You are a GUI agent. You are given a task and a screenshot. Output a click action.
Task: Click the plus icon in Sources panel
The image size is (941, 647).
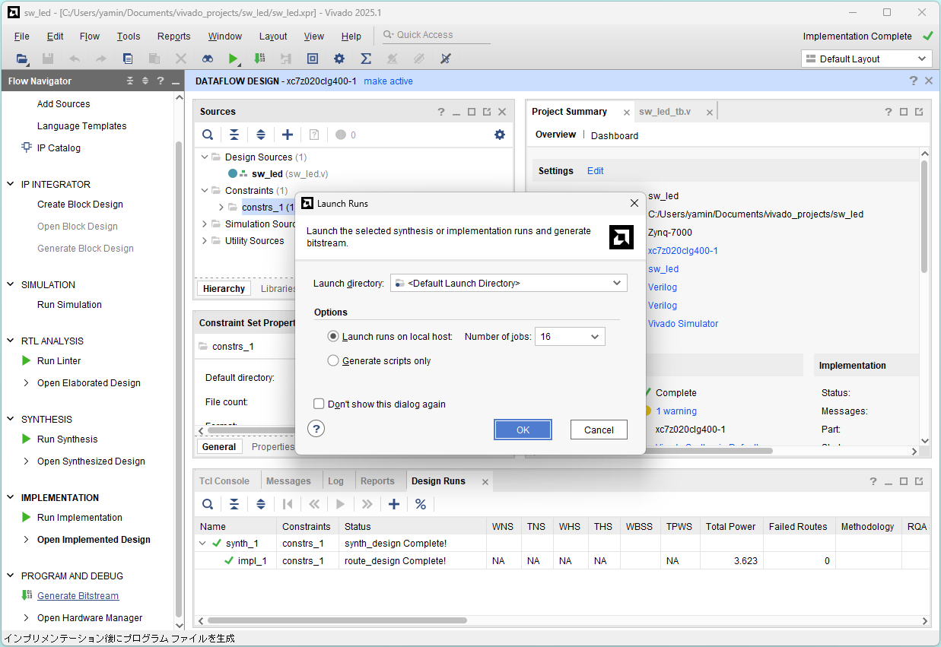point(287,135)
